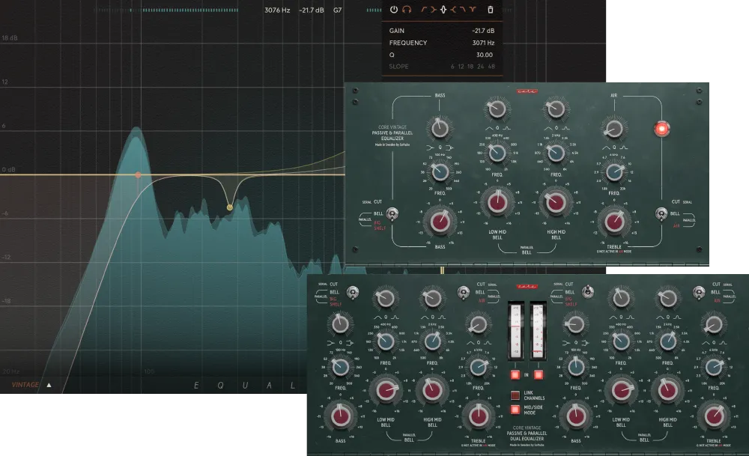Adjust the BASS gain knob

(442, 220)
